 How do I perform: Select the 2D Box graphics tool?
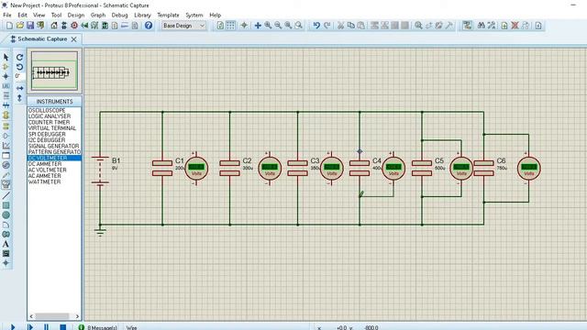[x=6, y=205]
